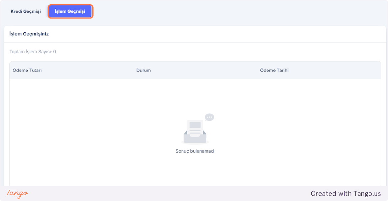Click the word Tango.us in footer text

point(367,194)
